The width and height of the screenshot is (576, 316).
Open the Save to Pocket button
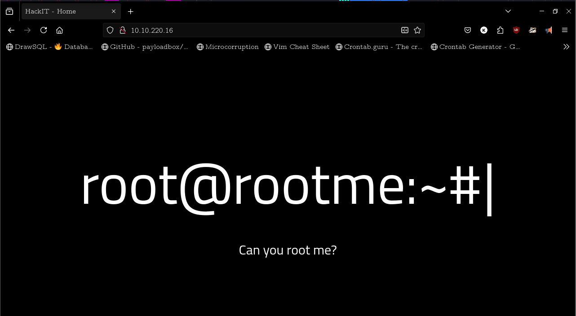(x=468, y=30)
